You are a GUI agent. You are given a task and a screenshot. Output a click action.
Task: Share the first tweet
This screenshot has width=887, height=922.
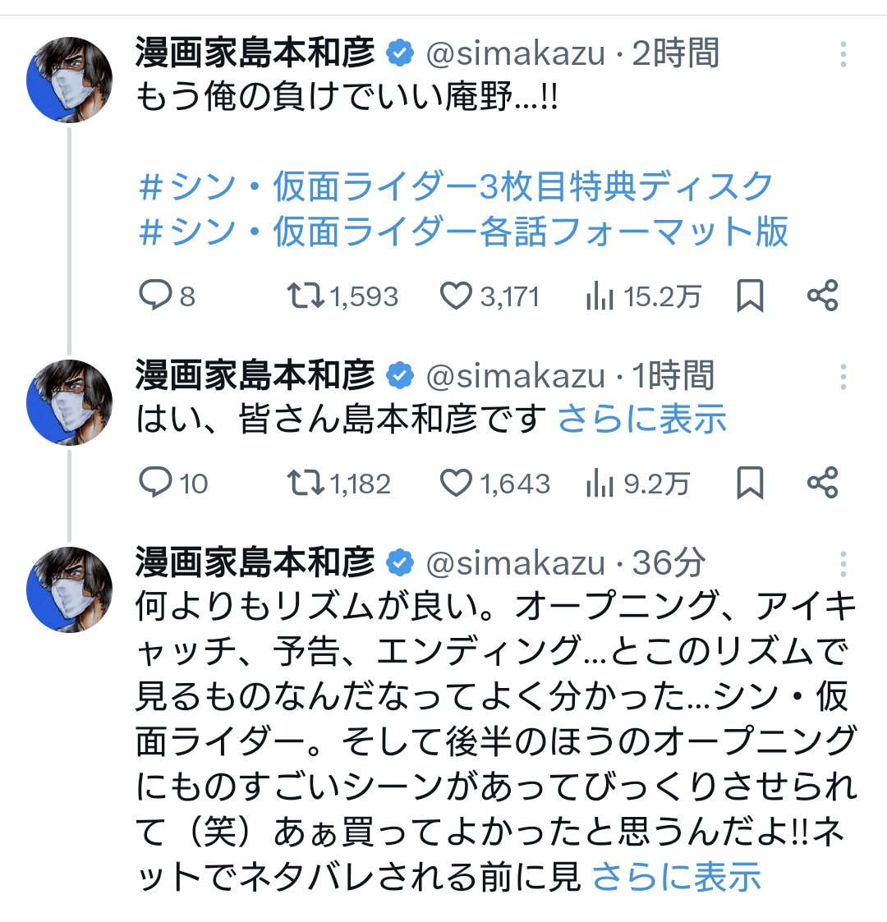(x=822, y=296)
